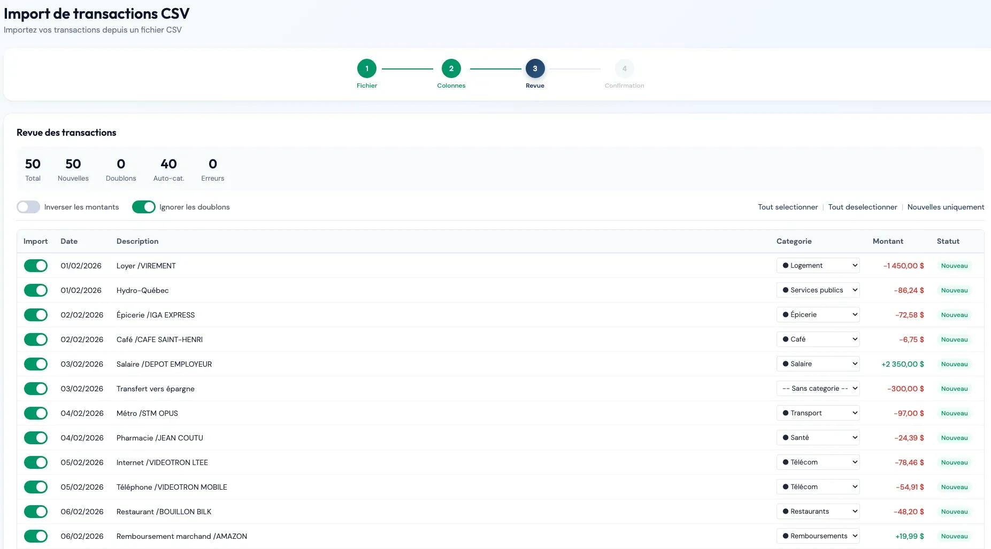Disable import of Loyer /VIREMENT transaction
Screen dimensions: 991x549
point(36,266)
